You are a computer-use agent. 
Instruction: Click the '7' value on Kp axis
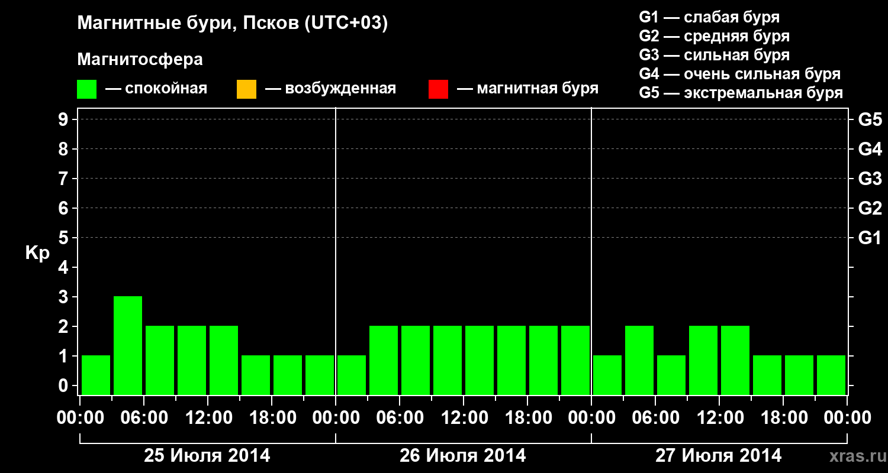pyautogui.click(x=65, y=179)
